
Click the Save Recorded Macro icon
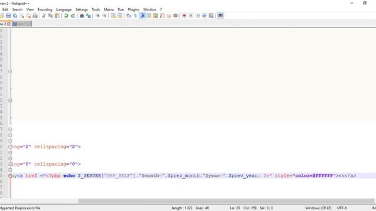point(211,16)
